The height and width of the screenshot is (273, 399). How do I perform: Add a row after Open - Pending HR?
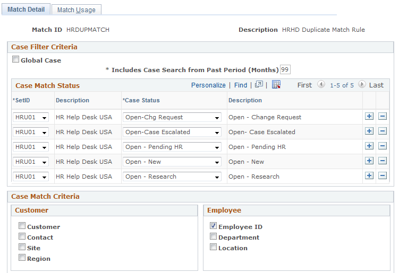tap(369, 146)
